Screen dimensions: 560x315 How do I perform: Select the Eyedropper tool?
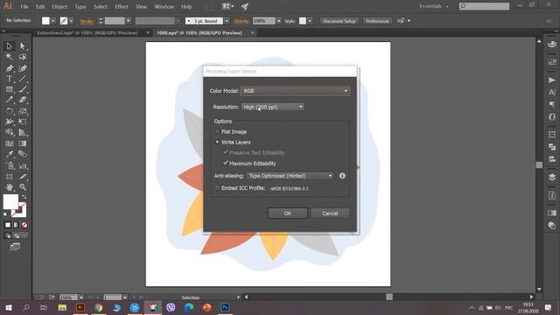[10, 154]
